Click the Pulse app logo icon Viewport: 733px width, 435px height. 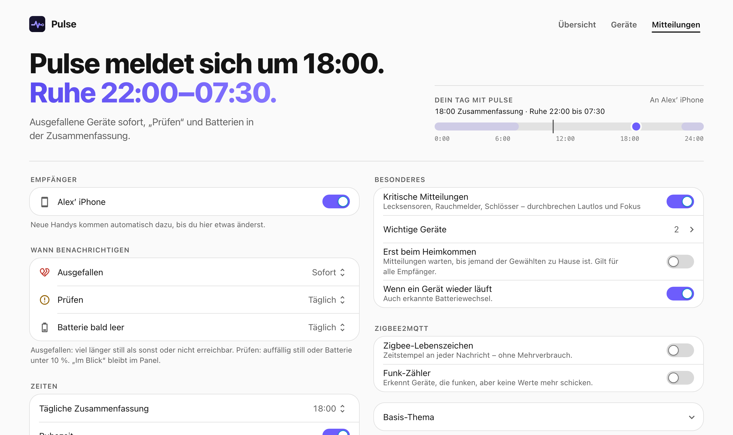(37, 24)
